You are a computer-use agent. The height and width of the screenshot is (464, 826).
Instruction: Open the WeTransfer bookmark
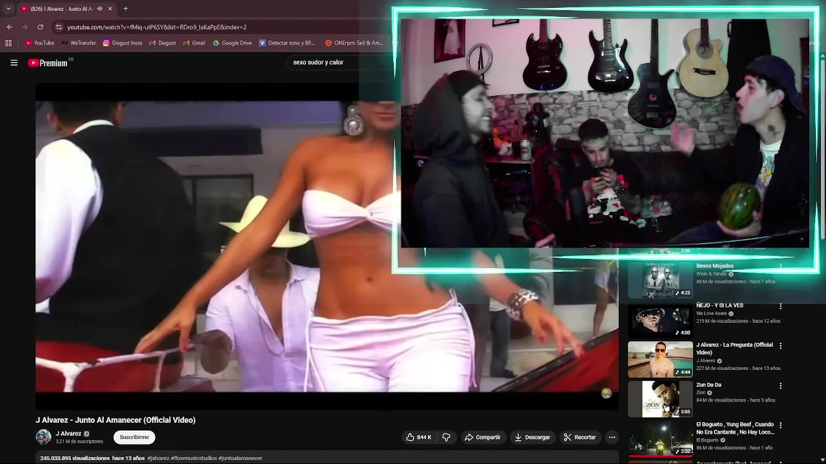[79, 43]
